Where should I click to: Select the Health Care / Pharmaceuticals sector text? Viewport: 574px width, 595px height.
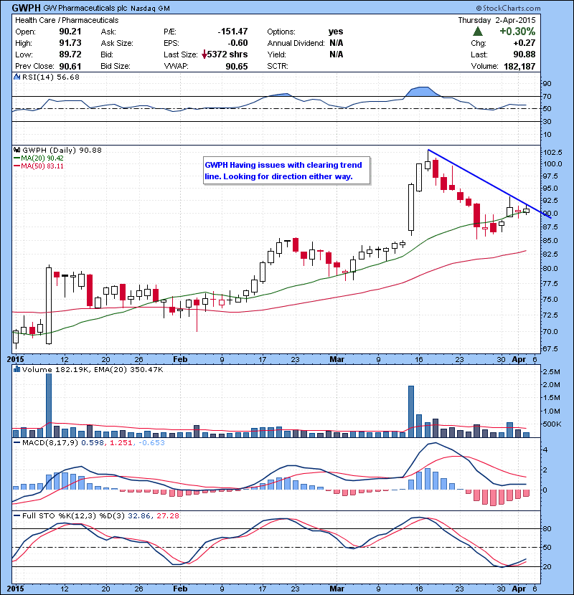67,20
